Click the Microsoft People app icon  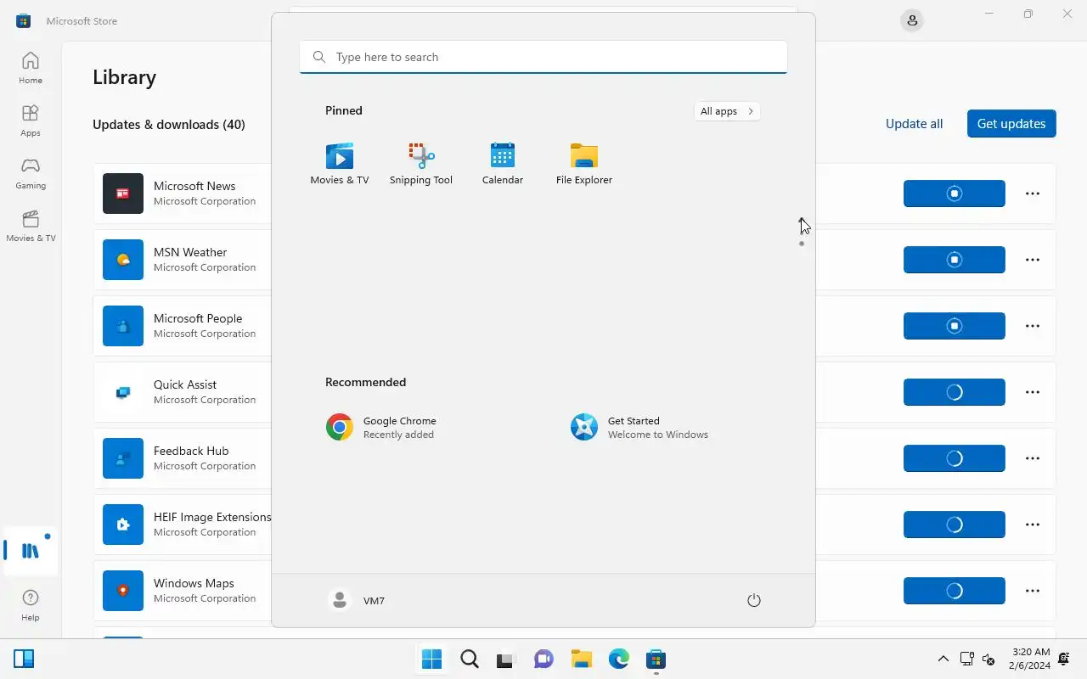(x=123, y=326)
